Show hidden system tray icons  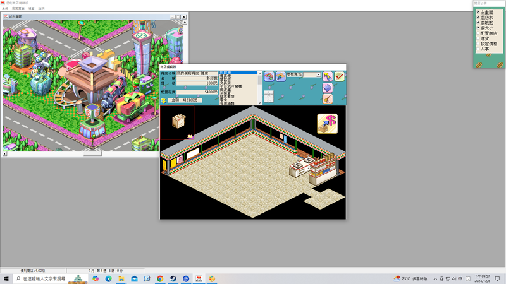click(435, 279)
